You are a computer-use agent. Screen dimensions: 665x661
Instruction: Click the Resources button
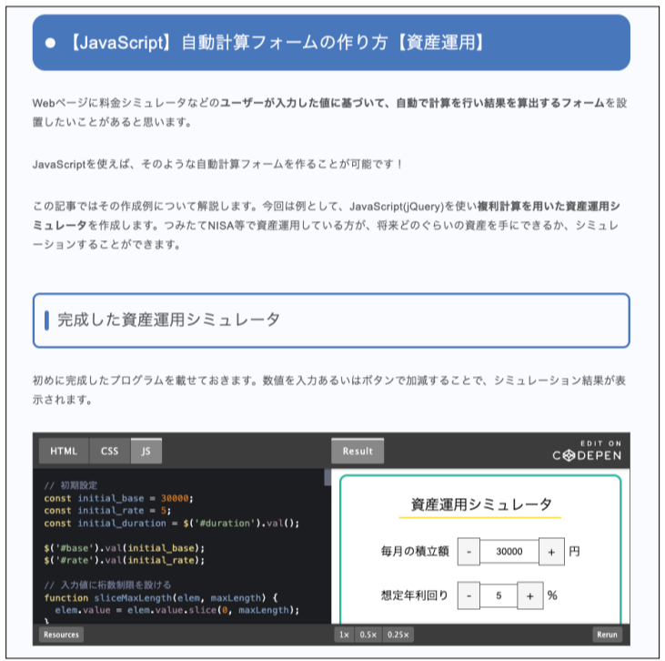click(x=61, y=635)
